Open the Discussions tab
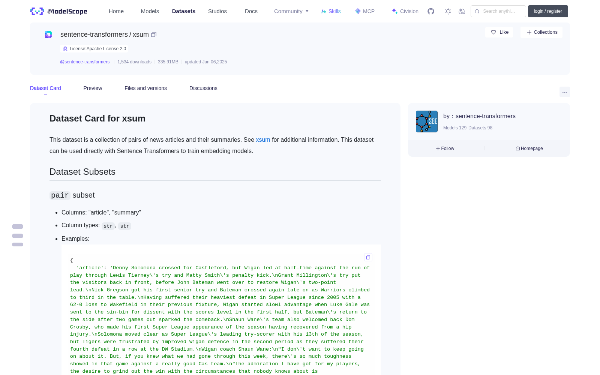 pyautogui.click(x=203, y=88)
